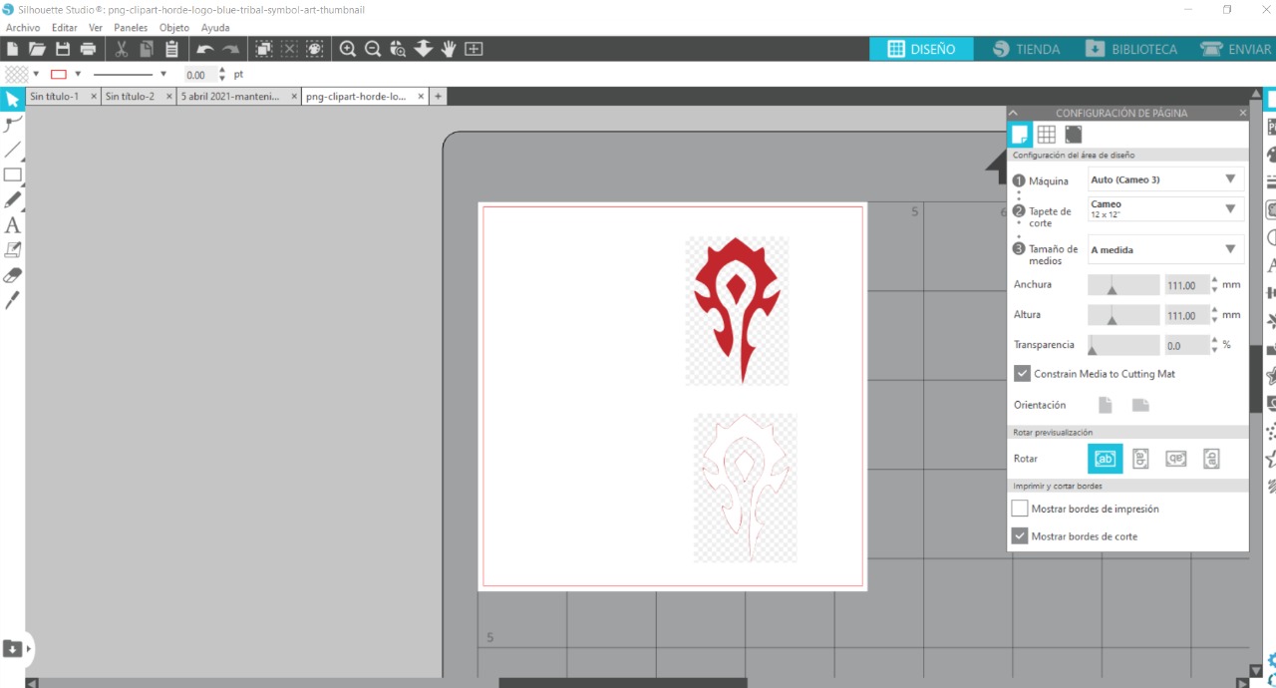Copy selection using the copy icon
Image resolution: width=1276 pixels, height=688 pixels.
click(x=147, y=49)
